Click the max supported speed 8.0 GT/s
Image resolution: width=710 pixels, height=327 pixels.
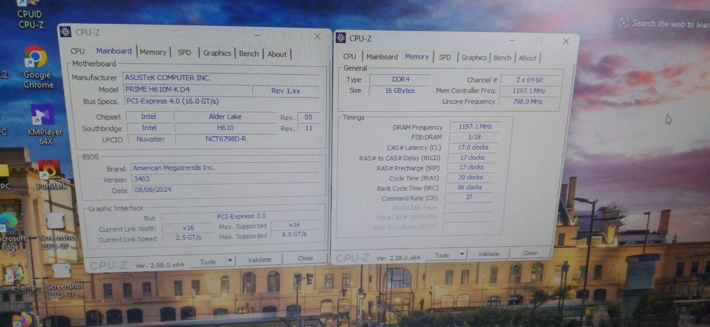tap(294, 234)
